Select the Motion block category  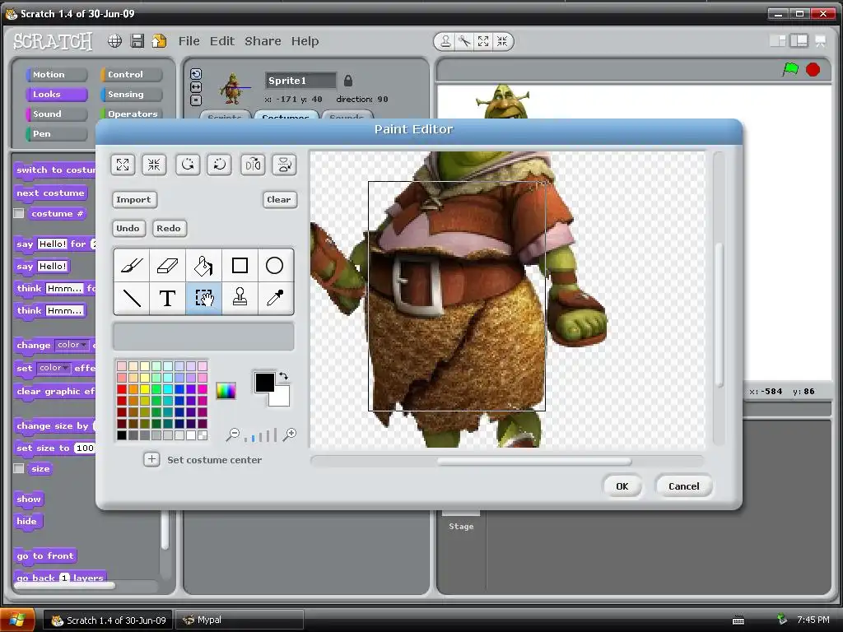point(57,75)
